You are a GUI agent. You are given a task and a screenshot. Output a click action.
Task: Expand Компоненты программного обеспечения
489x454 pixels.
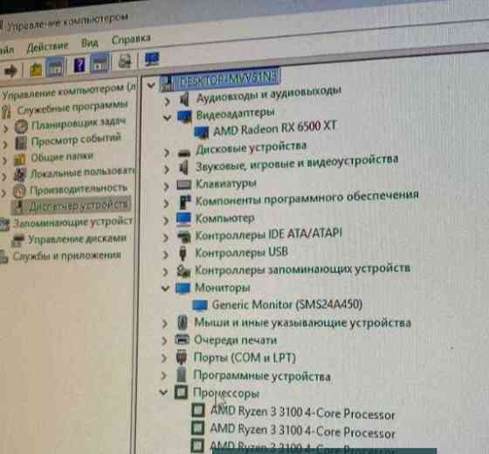click(166, 204)
